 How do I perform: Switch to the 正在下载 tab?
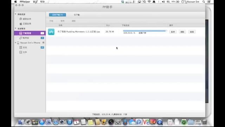tap(57, 15)
